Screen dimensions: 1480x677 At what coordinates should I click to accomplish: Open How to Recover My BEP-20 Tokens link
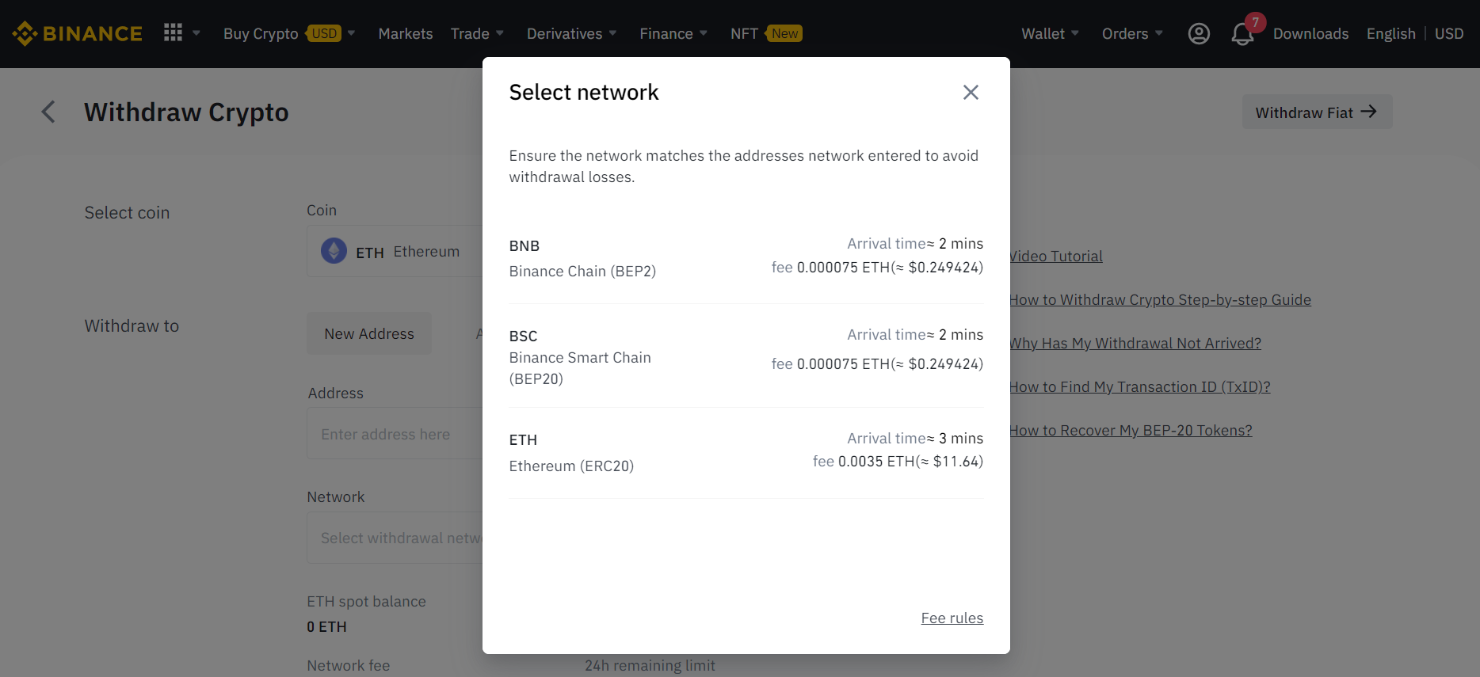point(1131,430)
